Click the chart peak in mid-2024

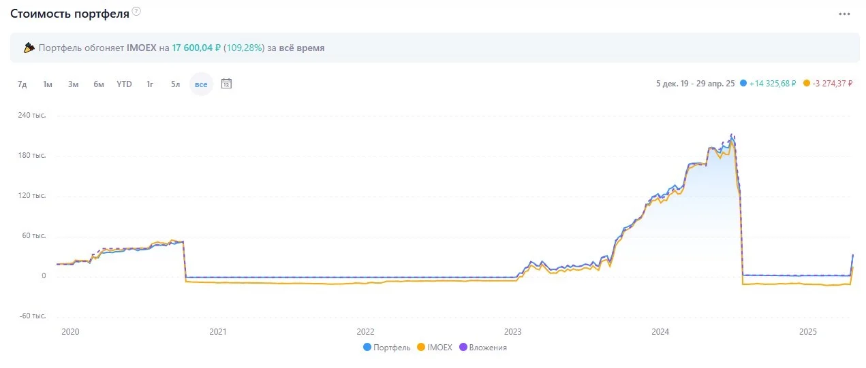(x=732, y=135)
